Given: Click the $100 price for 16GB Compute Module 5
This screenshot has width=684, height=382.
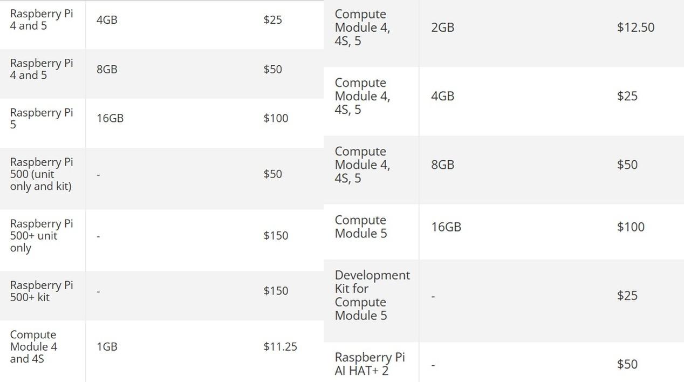Looking at the screenshot, I should click(631, 227).
